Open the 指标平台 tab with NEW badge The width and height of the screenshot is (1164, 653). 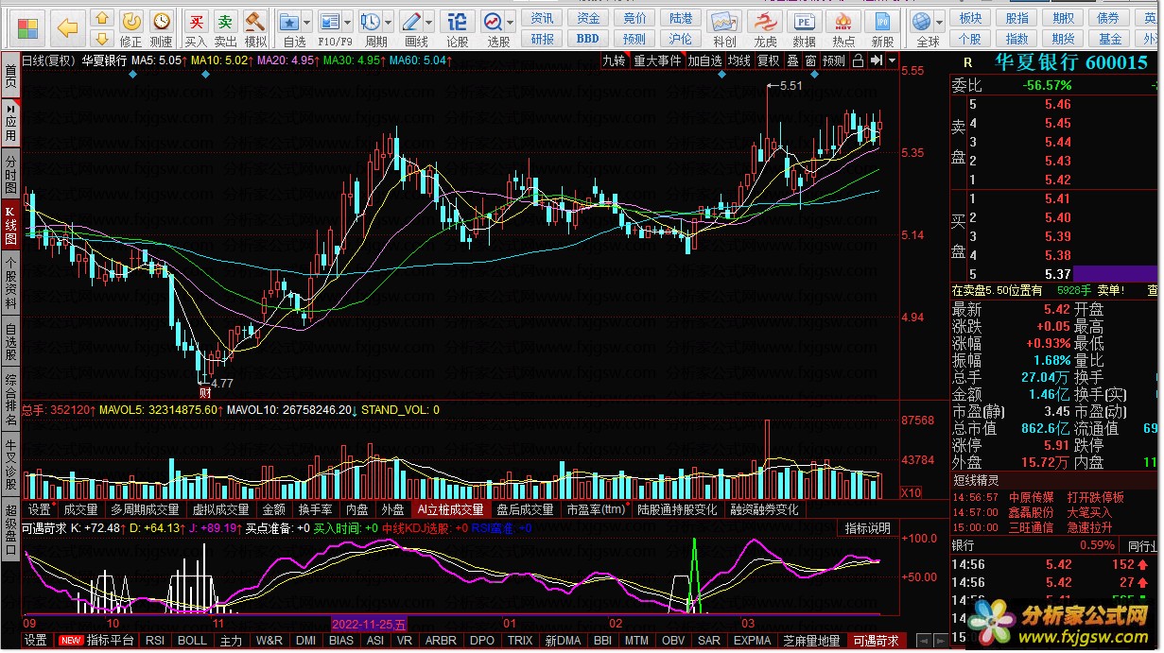click(x=98, y=641)
